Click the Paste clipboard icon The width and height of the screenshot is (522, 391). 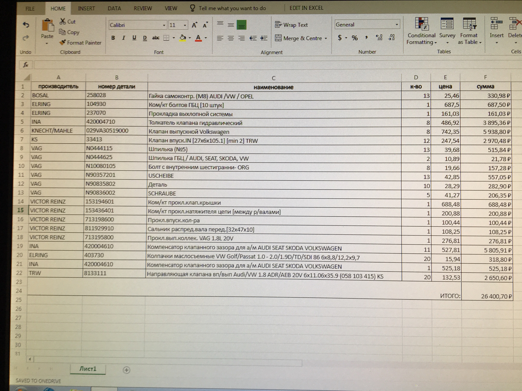[47, 25]
